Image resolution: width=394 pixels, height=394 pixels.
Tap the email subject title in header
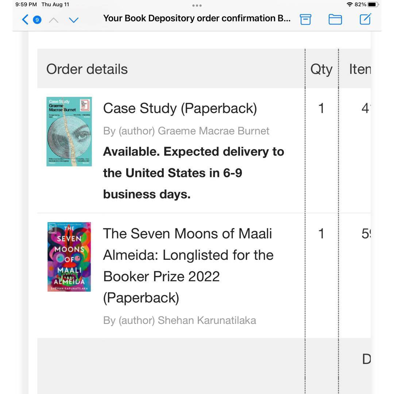click(x=197, y=18)
